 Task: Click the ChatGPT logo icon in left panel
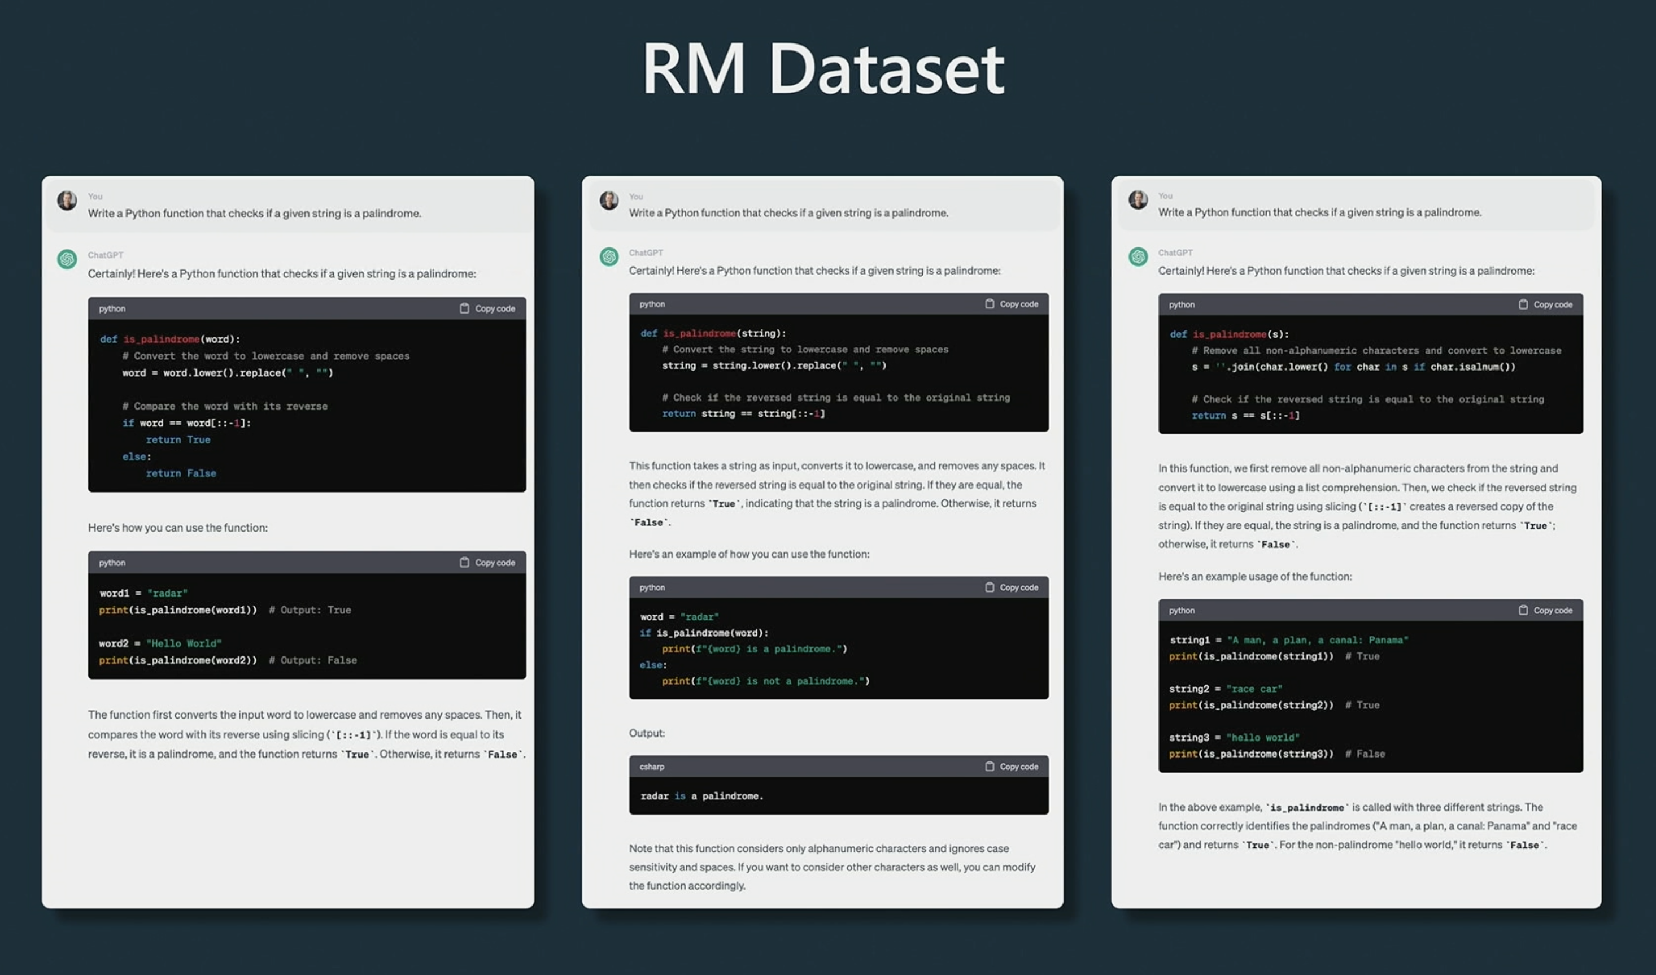pyautogui.click(x=67, y=259)
